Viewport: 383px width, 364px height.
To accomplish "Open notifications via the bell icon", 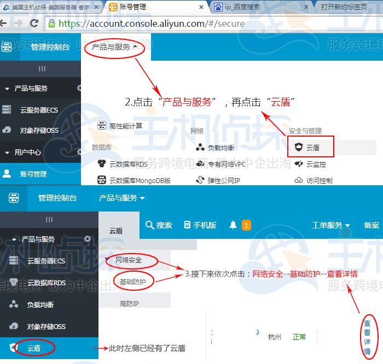I will [233, 225].
